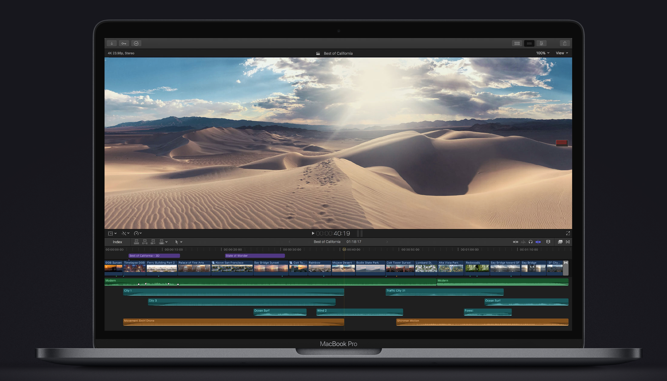Click the import media arrow icon

(112, 43)
